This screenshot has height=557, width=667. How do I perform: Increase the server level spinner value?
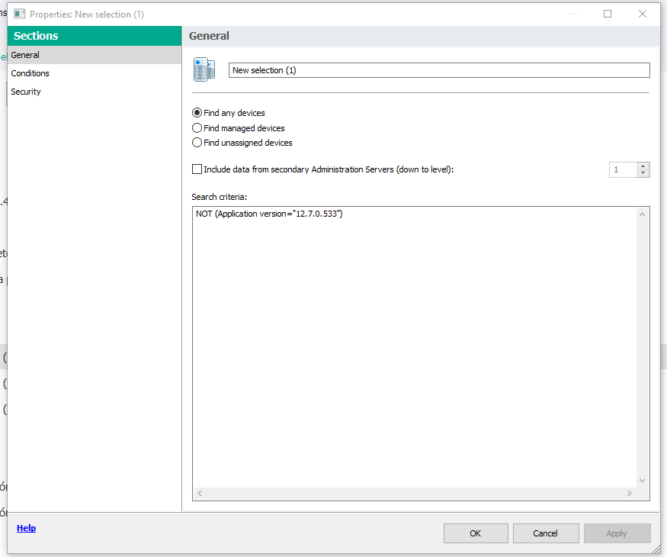coord(643,166)
